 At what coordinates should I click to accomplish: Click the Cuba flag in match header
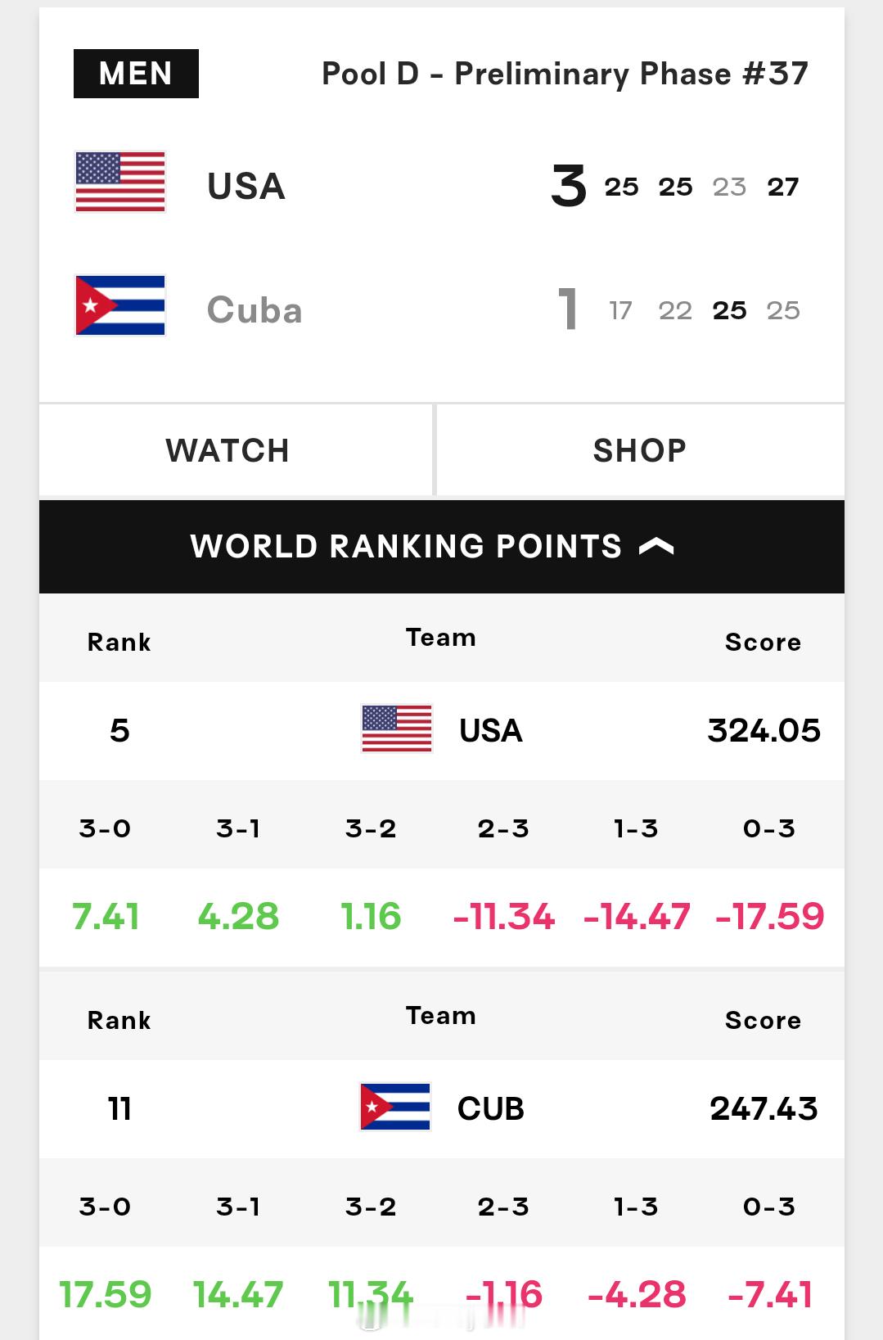120,305
